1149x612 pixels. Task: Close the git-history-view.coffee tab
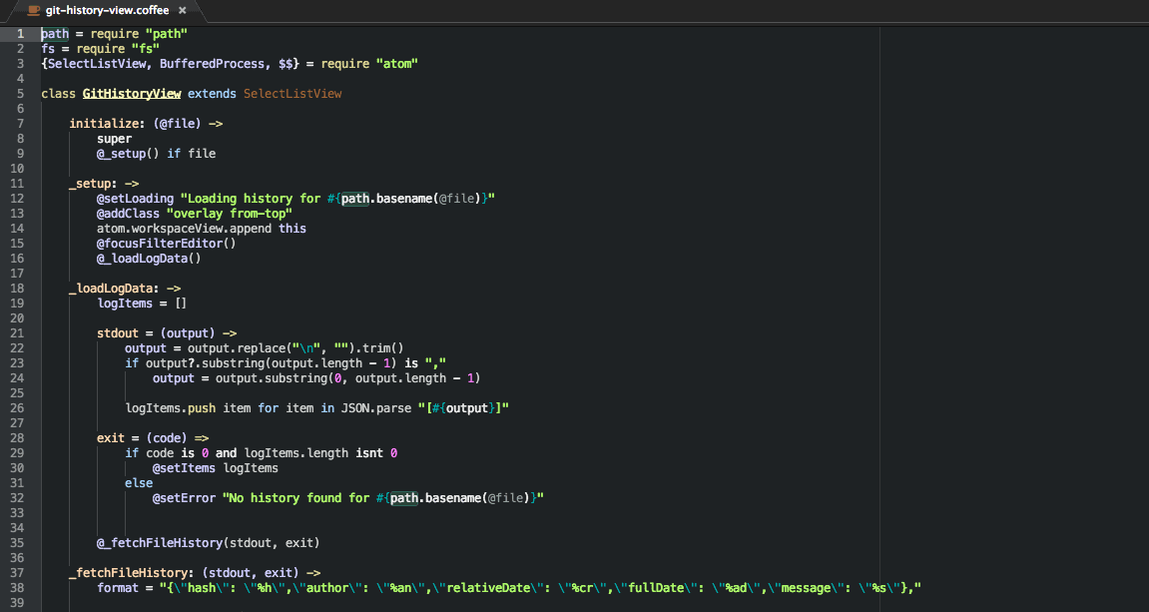(x=183, y=10)
